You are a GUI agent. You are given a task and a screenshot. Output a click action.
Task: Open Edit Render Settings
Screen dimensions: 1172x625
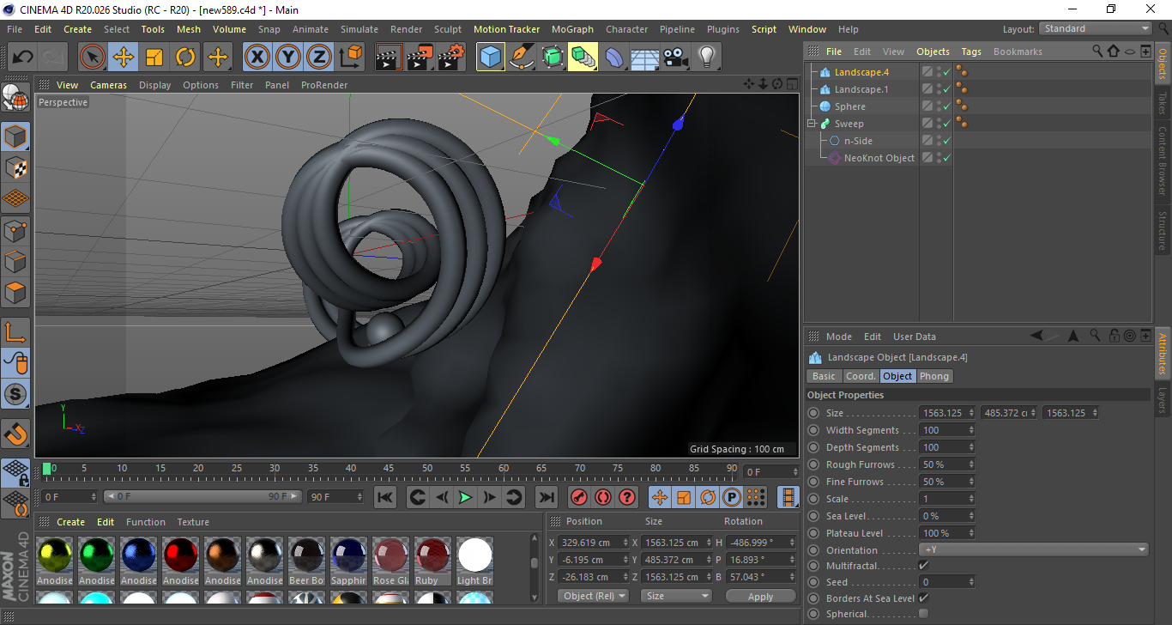[451, 58]
